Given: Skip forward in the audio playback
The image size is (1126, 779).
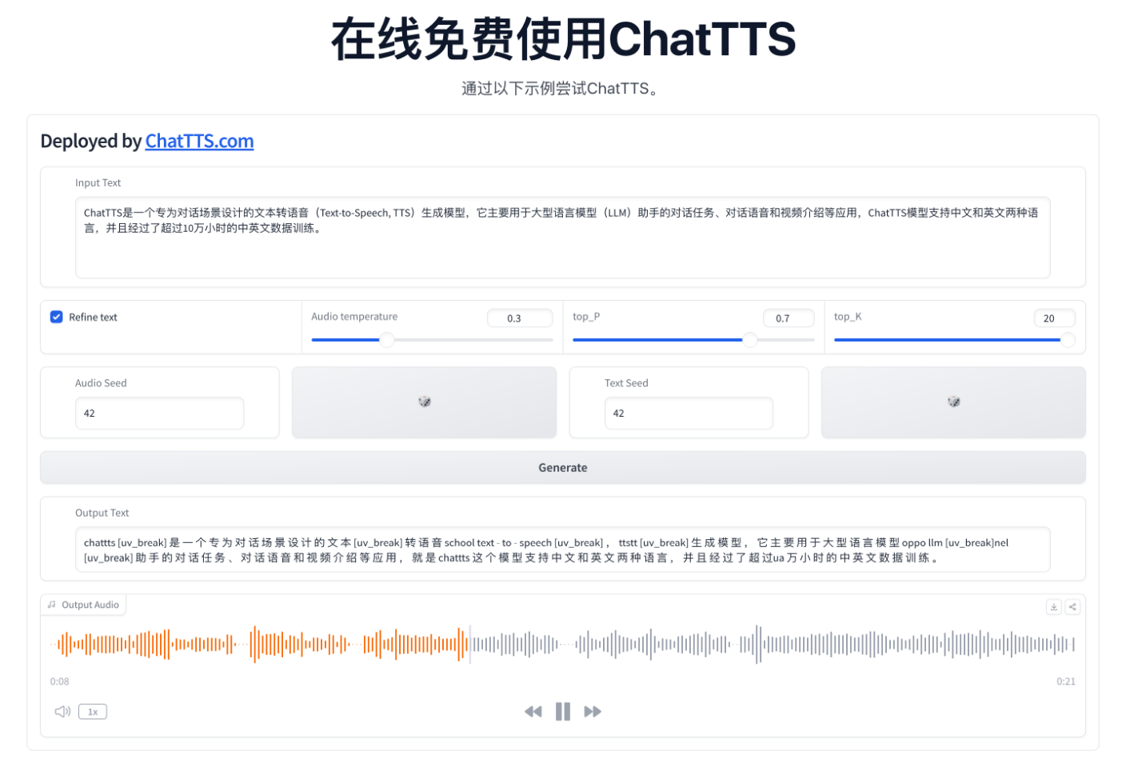Looking at the screenshot, I should point(593,711).
